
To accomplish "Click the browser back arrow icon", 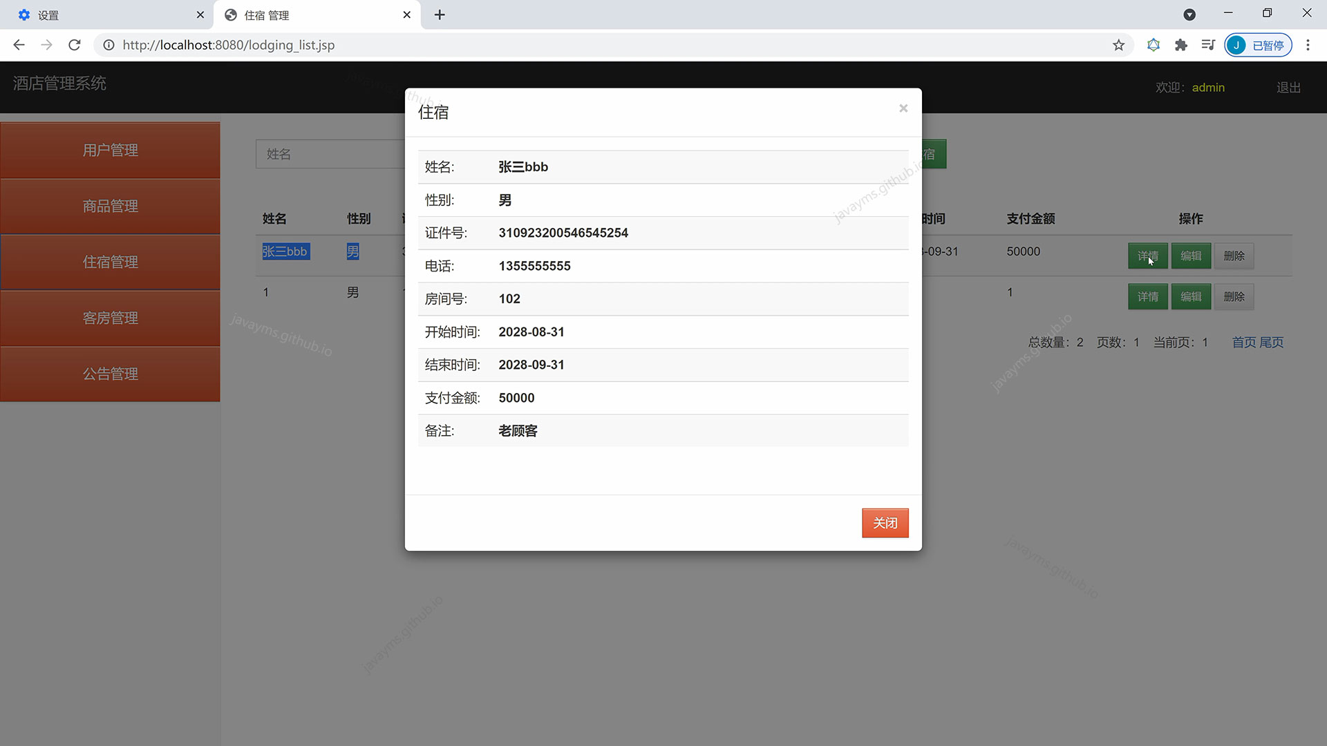I will coord(19,45).
